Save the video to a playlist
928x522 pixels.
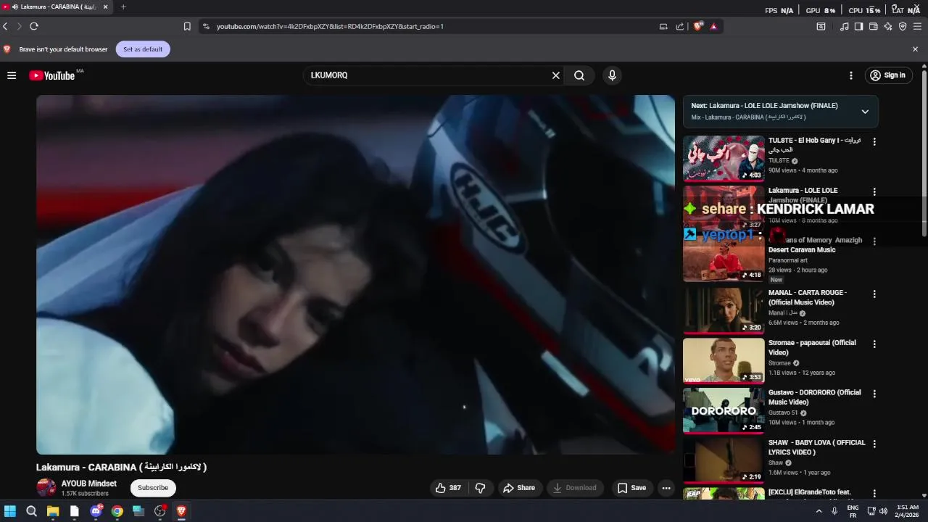(x=631, y=488)
